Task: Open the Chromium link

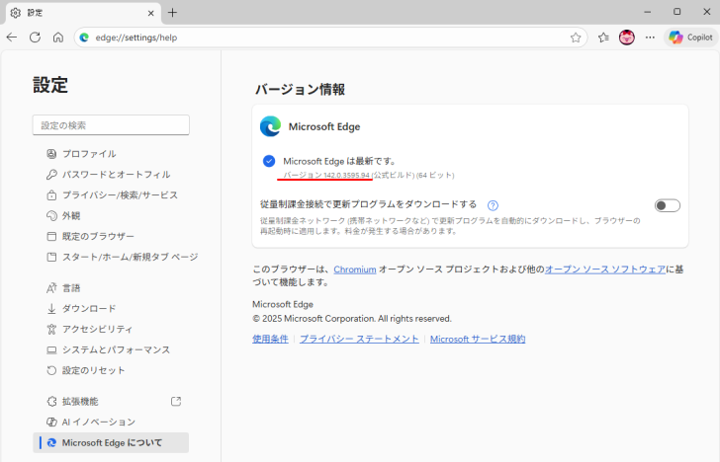Action: (355, 269)
